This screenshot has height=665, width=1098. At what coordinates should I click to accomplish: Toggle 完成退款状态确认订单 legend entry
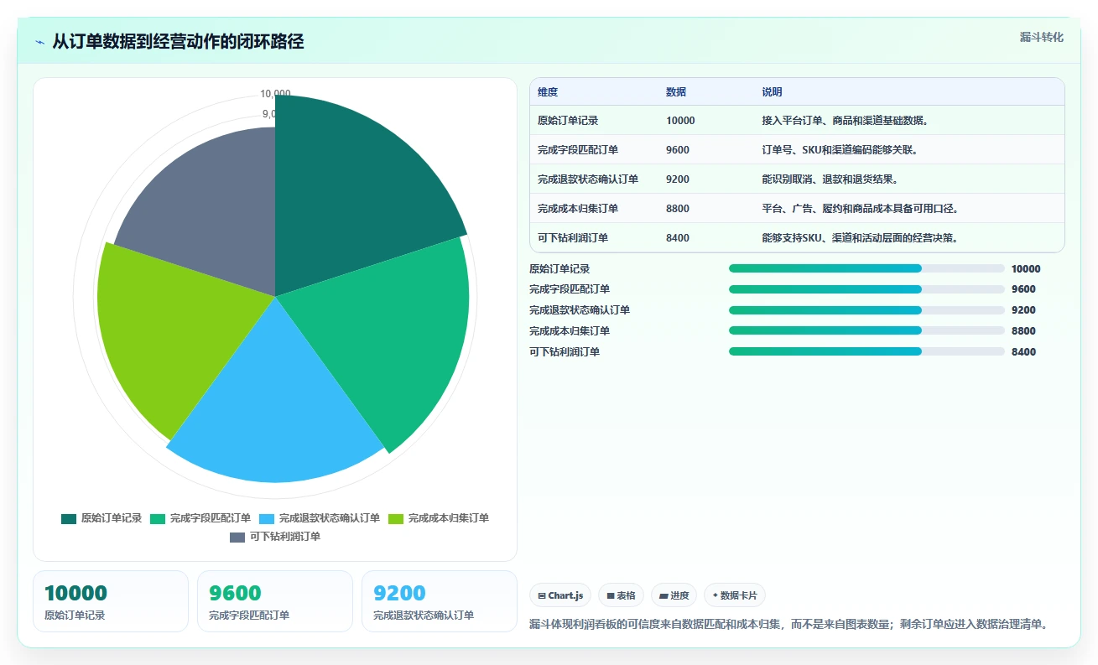pos(320,518)
